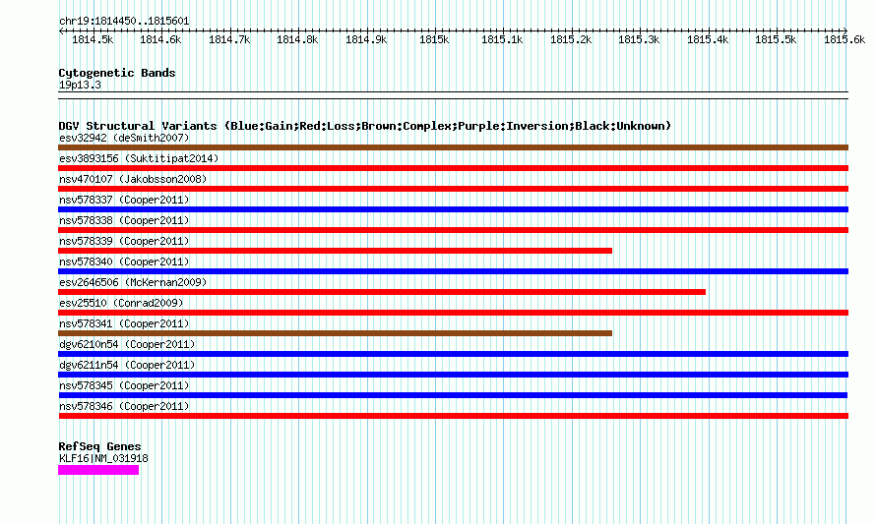
Task: Click the 1815.4k ruler tick label
Action: 708,39
